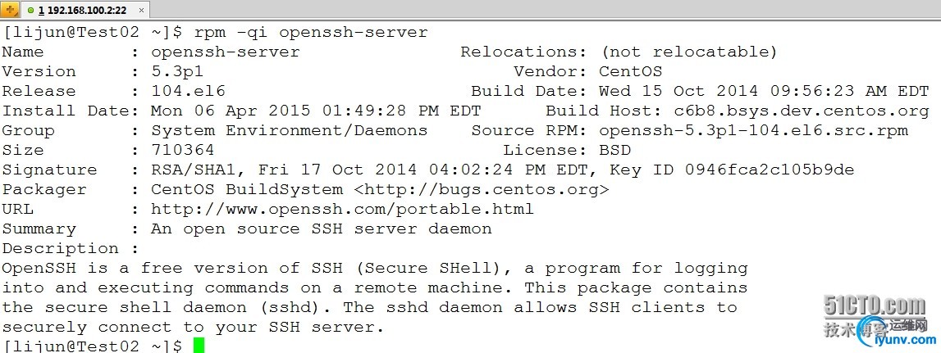Screen dimensions: 941x353
Task: Close the 192.168.100.2:22 session tab
Action: pyautogui.click(x=141, y=11)
